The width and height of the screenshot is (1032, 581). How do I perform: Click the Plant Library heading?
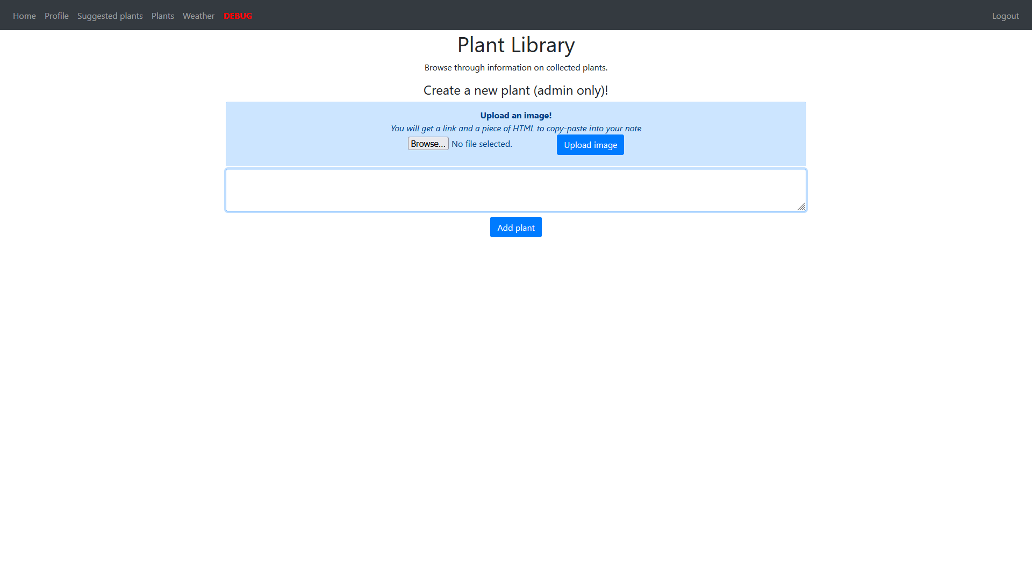coord(515,45)
